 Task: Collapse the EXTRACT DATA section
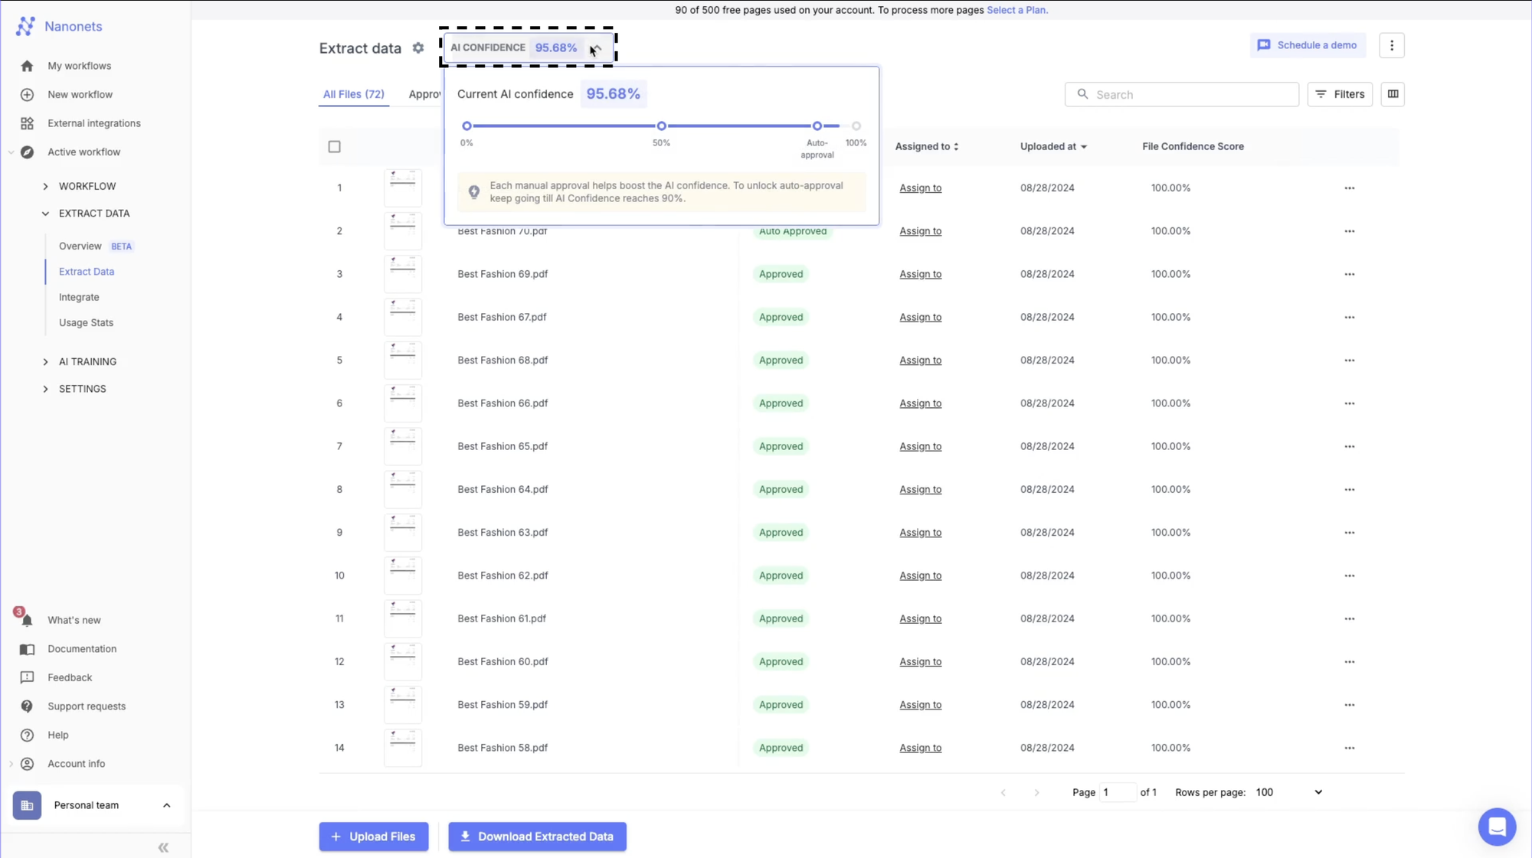[44, 213]
